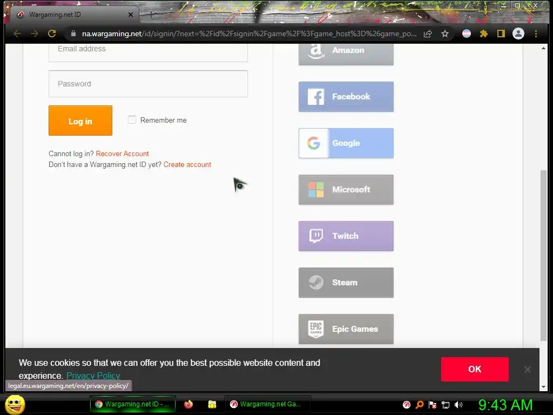Open the Create account link
This screenshot has height=415, width=553.
187,164
